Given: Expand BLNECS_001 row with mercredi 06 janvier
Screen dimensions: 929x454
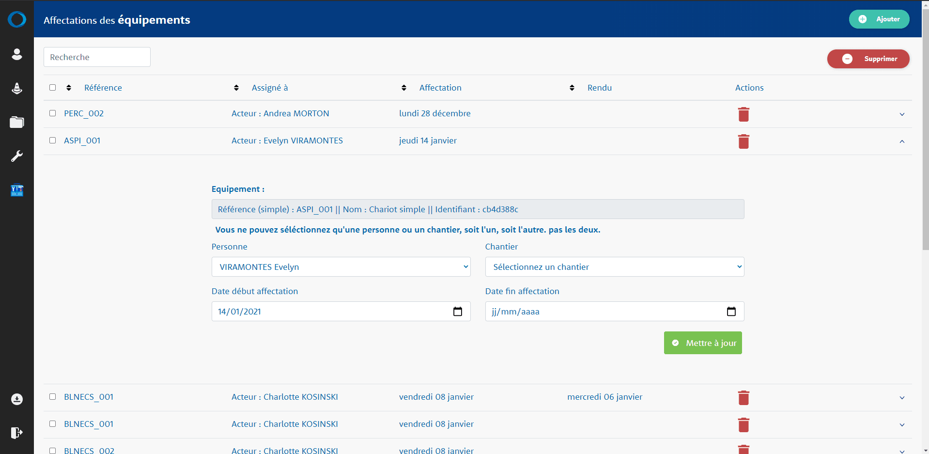Looking at the screenshot, I should point(902,398).
